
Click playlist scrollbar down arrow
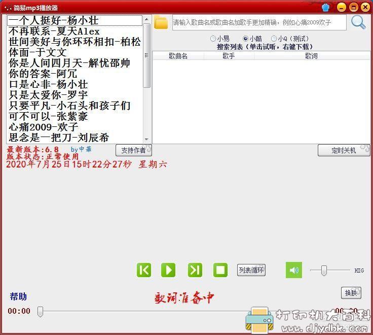(x=146, y=139)
